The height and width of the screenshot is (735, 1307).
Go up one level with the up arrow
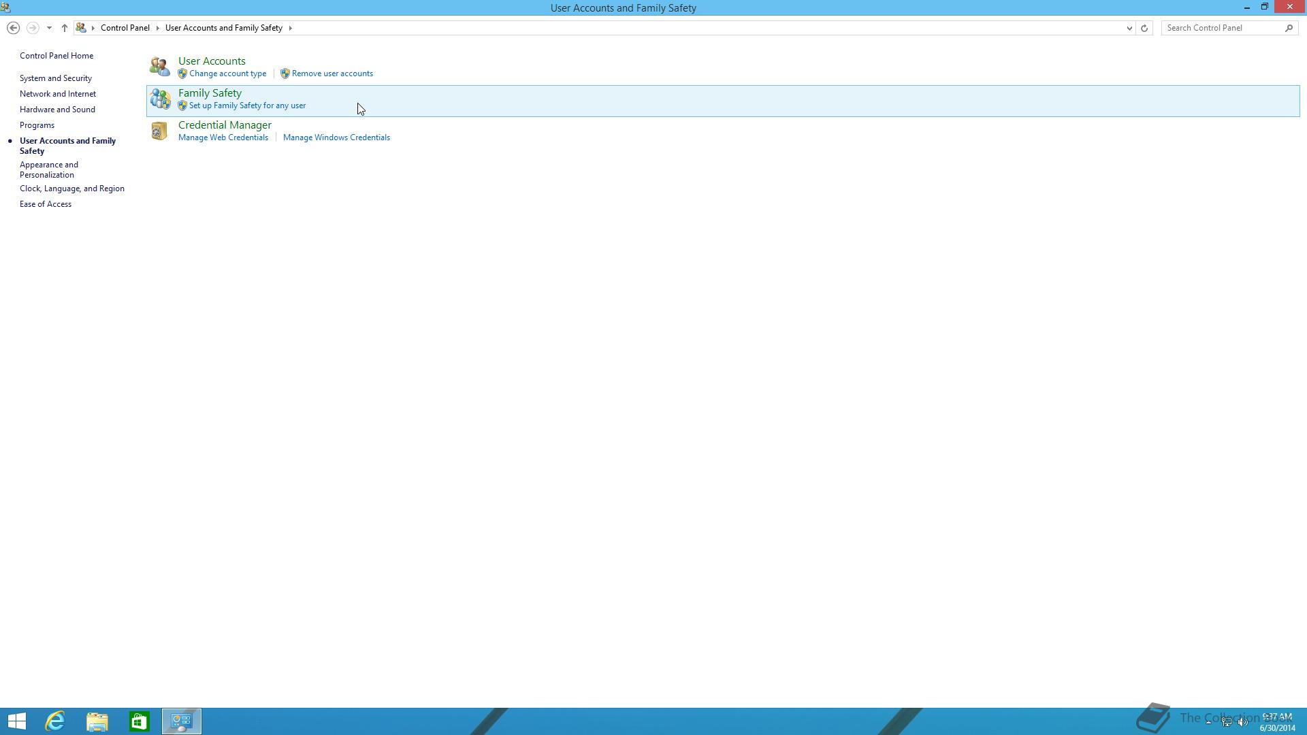65,28
